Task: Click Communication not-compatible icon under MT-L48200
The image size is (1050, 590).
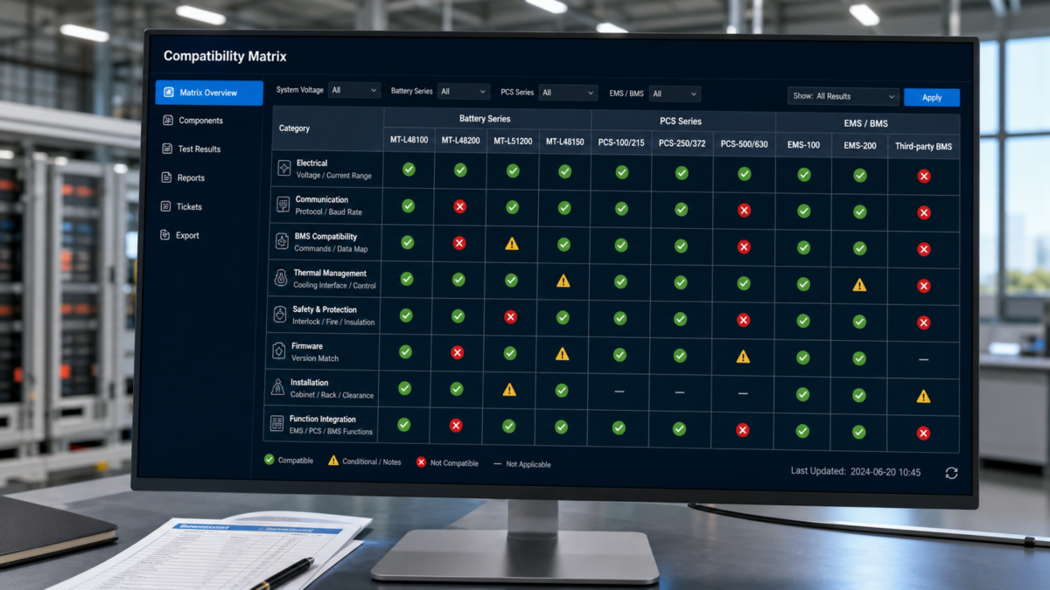Action: [x=459, y=206]
